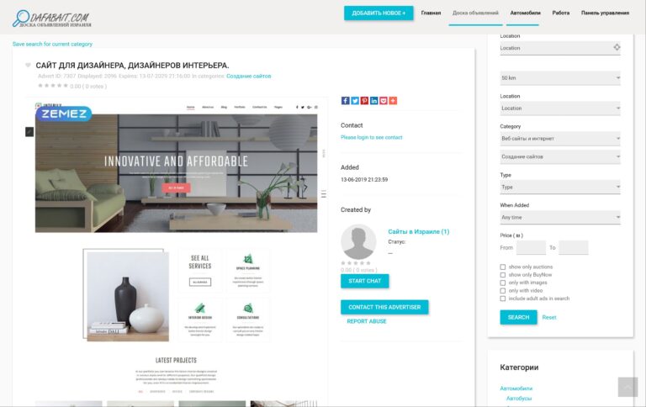Share the advert on Facebook

(345, 101)
